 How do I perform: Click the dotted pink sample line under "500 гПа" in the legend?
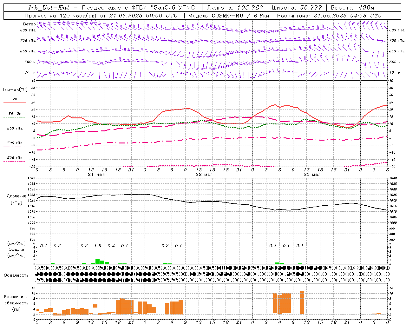(15, 161)
